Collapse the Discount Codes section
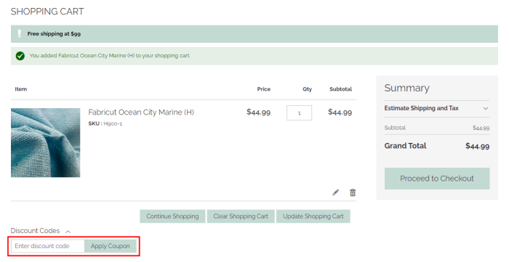This screenshot has width=509, height=262. coord(68,232)
